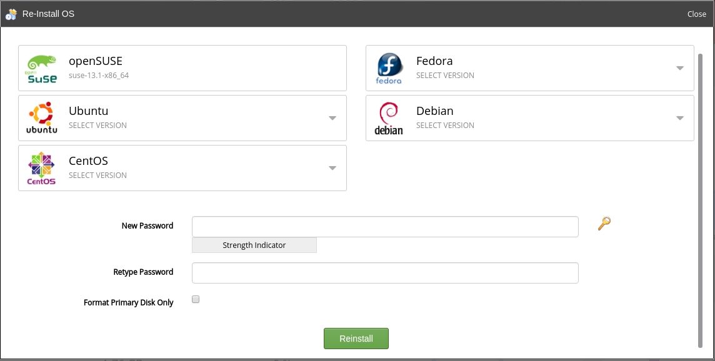Open the CentOS version dropdown arrow
This screenshot has width=715, height=361.
(x=332, y=168)
